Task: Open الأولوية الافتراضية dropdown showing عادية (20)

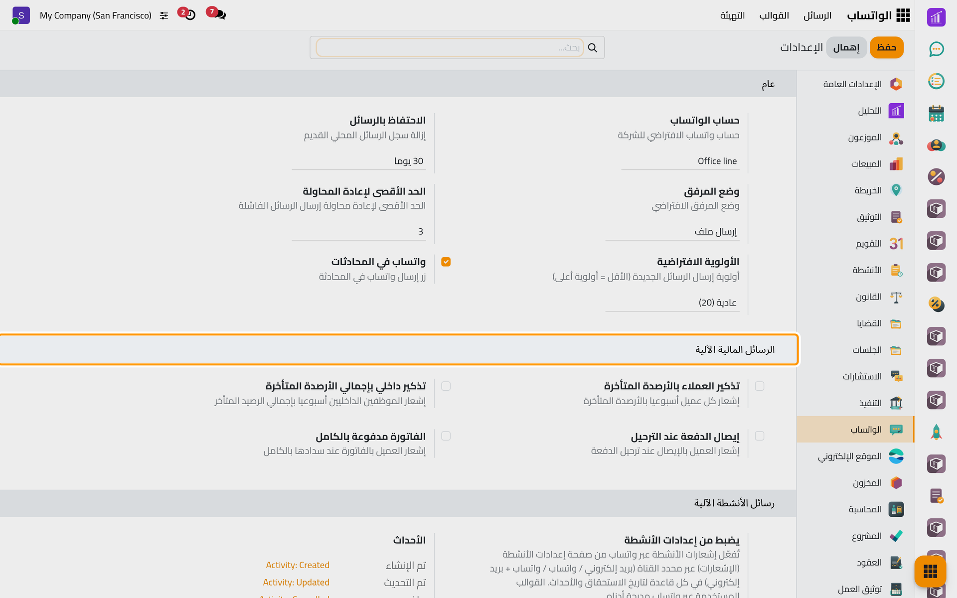Action: 672,302
